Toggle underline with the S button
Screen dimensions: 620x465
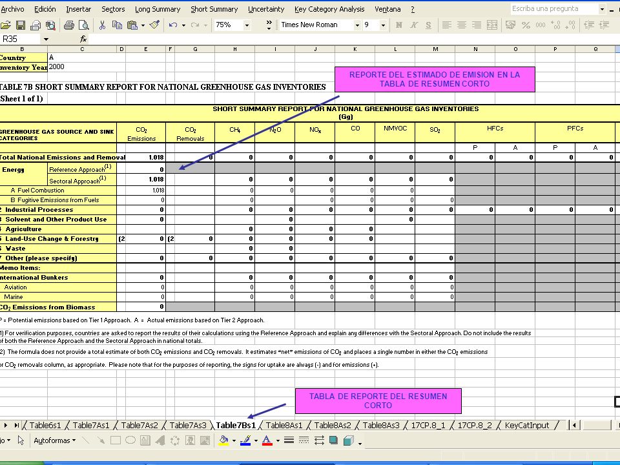click(x=428, y=25)
